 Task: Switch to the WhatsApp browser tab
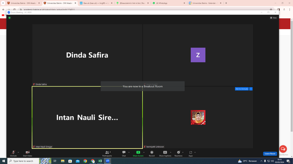(169, 3)
